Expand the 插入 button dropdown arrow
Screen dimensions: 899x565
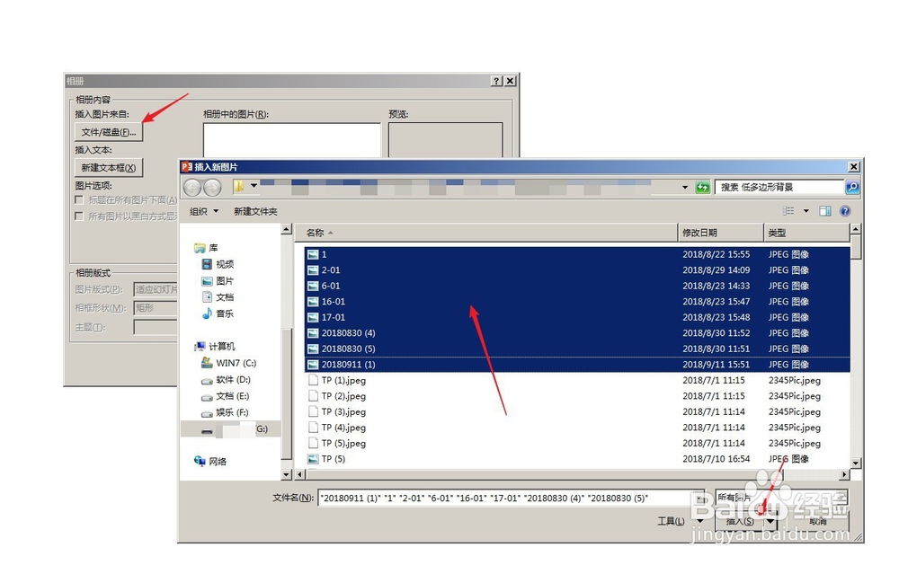point(770,522)
